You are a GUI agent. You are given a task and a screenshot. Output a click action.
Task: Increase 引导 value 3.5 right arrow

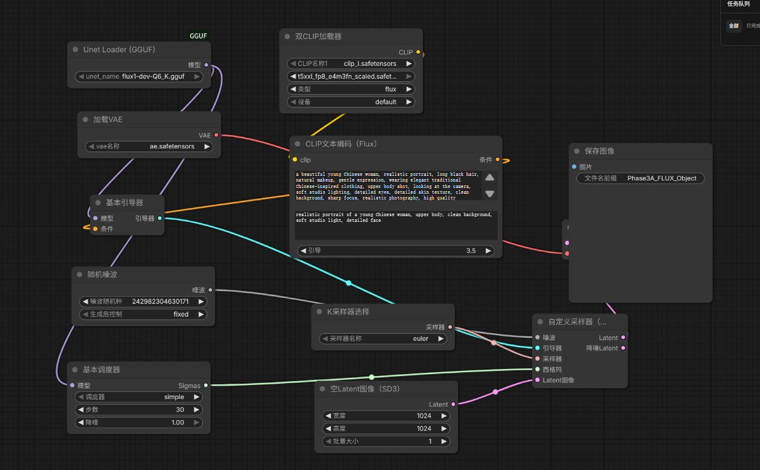click(488, 251)
